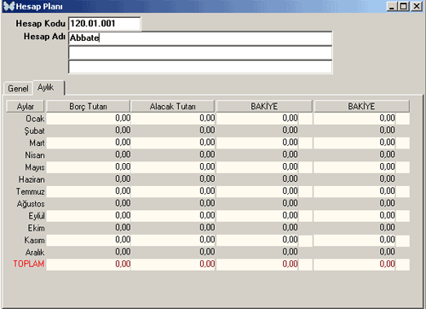Click the second BAKİYE column header
426x309 pixels.
tap(361, 106)
